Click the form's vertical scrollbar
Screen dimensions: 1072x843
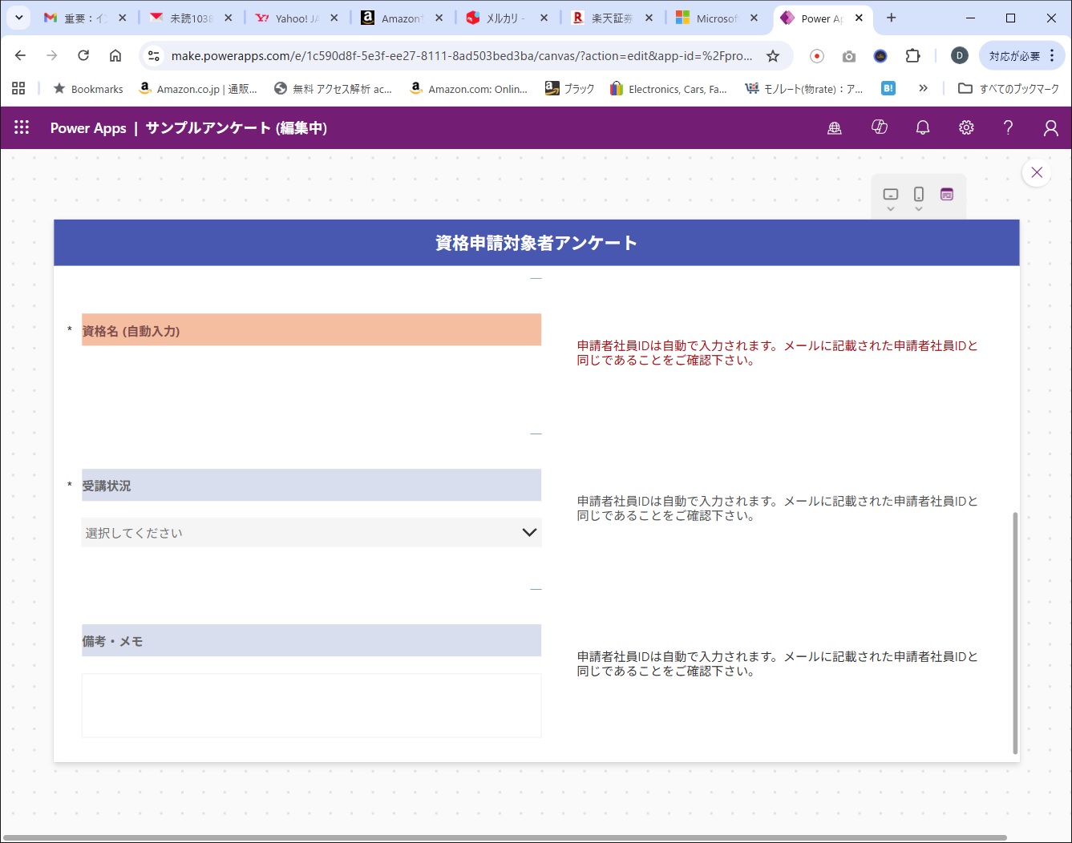pyautogui.click(x=1015, y=633)
